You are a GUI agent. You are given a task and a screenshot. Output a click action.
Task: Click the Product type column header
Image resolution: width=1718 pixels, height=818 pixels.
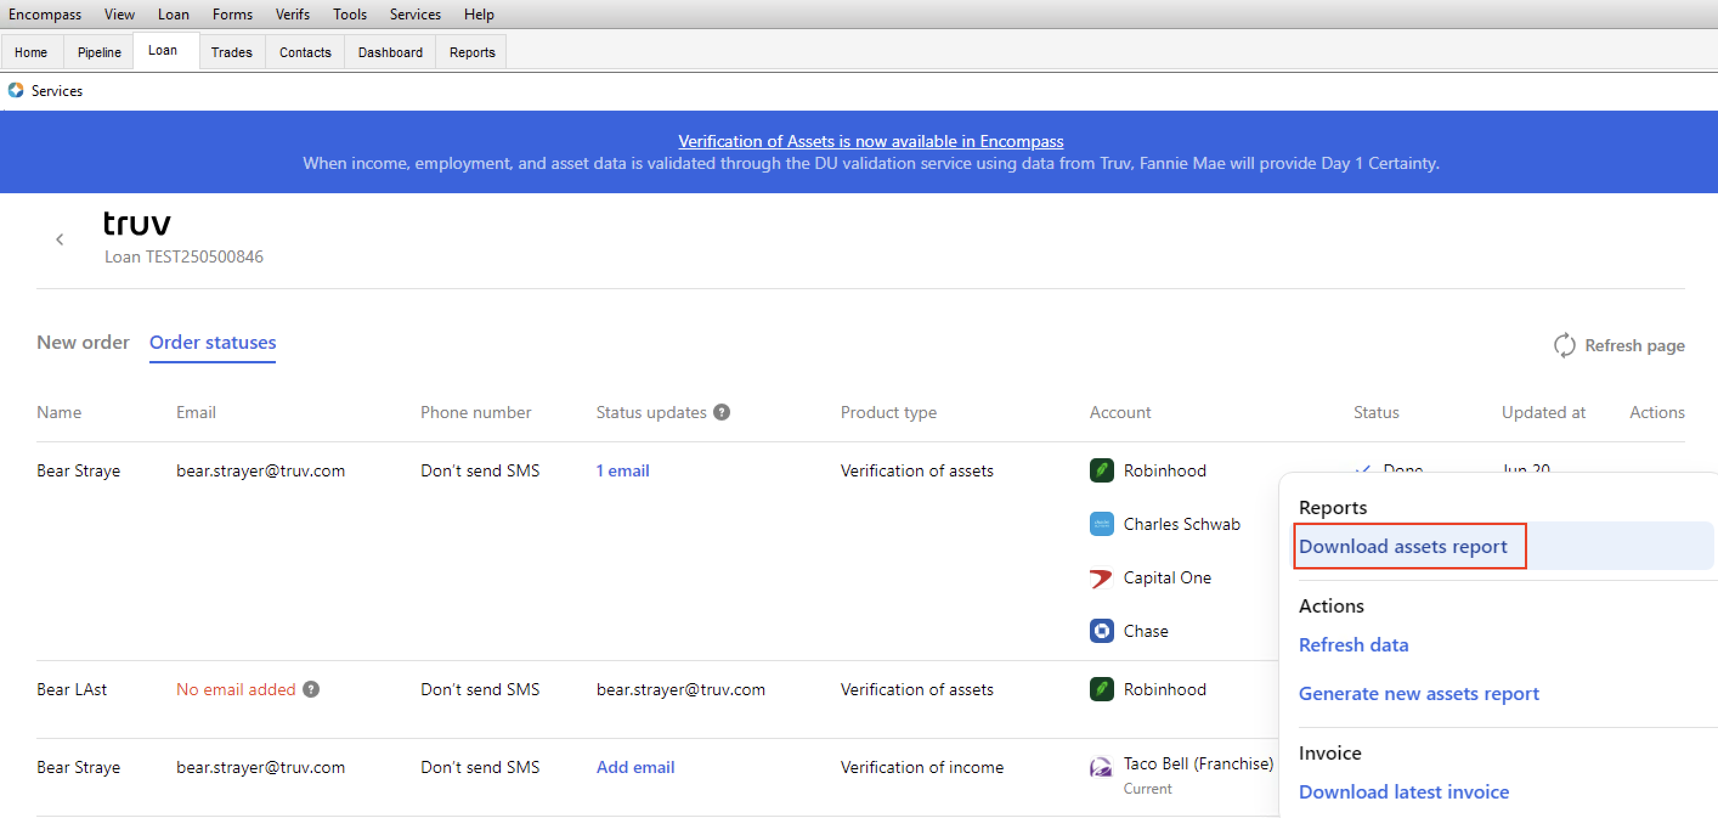889,412
